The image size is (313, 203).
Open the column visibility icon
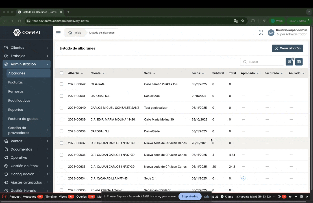coord(299,62)
